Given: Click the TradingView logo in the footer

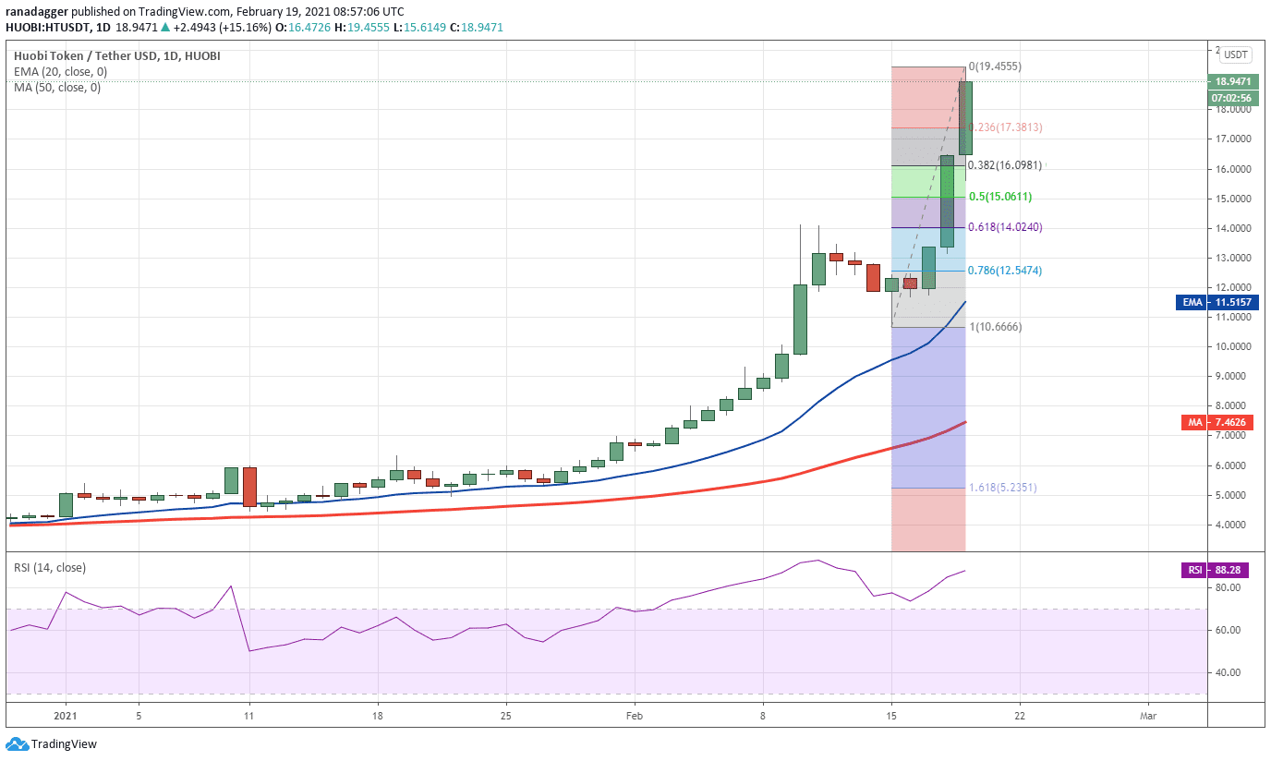Looking at the screenshot, I should click(52, 743).
